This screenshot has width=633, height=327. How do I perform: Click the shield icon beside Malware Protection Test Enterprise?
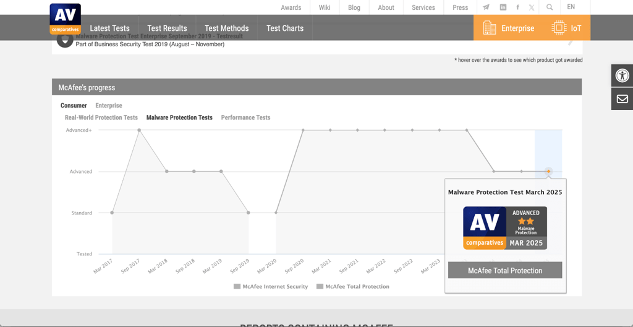(x=64, y=40)
